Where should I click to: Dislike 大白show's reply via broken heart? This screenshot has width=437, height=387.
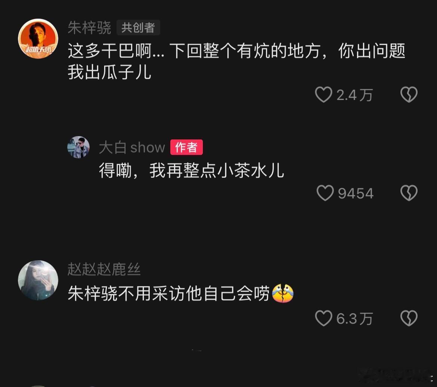[409, 193]
